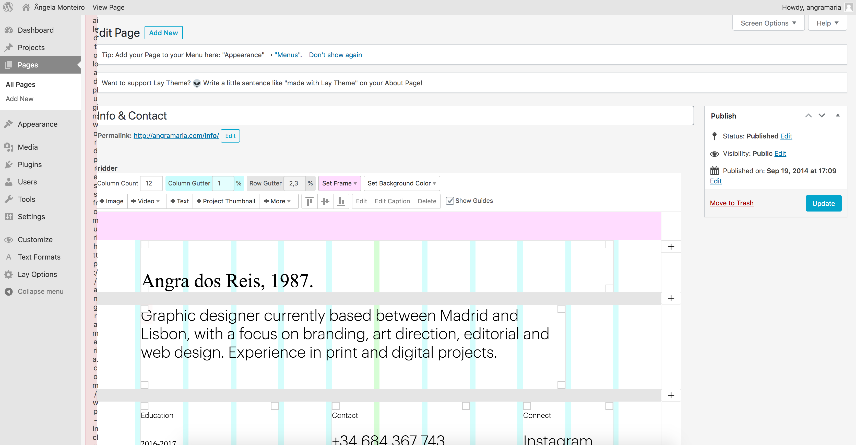Expand the Screen Options panel
The image size is (856, 445).
pos(768,23)
